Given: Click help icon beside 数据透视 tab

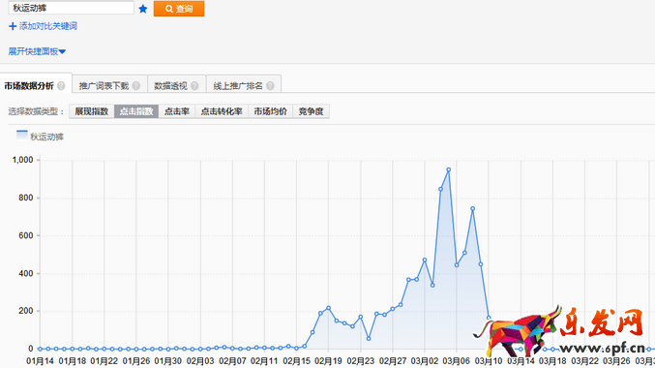Looking at the screenshot, I should 194,86.
